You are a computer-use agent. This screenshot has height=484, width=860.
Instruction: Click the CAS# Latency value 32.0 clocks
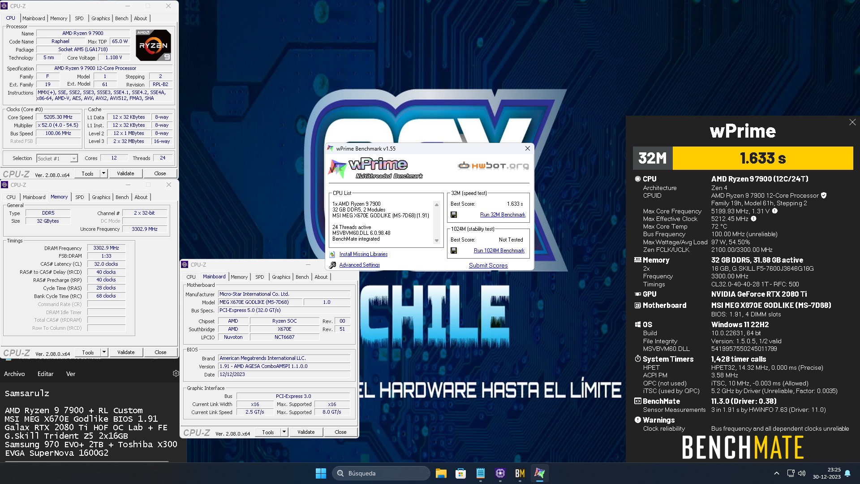pos(106,264)
